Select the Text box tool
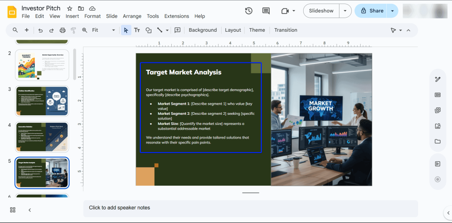 point(137,30)
